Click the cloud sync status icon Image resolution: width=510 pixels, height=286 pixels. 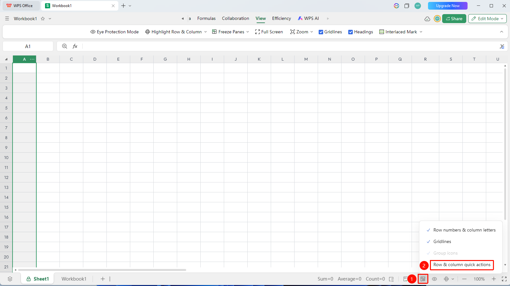(x=427, y=19)
